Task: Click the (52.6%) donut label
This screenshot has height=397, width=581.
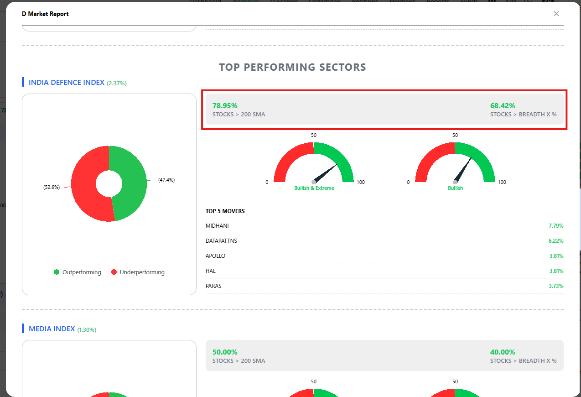Action: click(52, 187)
